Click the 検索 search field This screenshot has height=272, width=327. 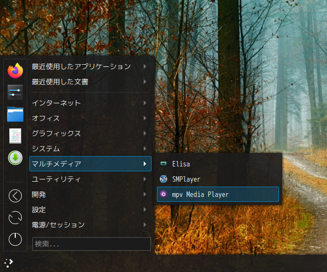pos(92,244)
